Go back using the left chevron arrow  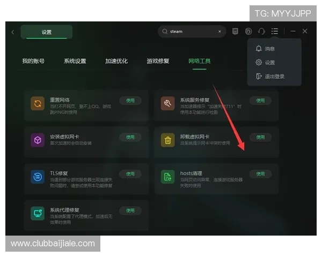click(x=13, y=32)
